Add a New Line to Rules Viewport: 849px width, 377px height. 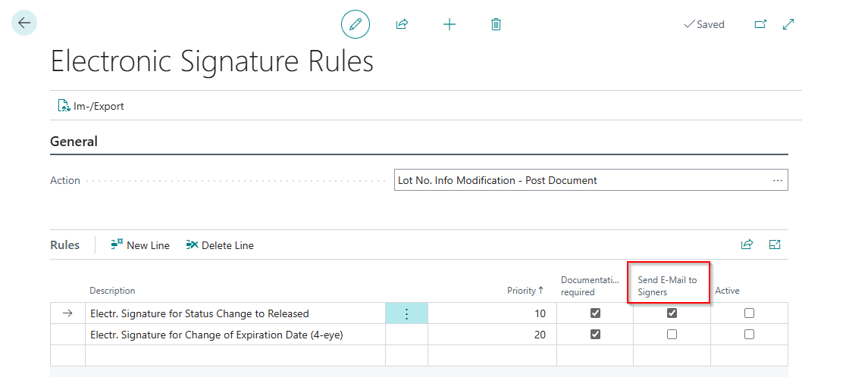pyautogui.click(x=140, y=245)
